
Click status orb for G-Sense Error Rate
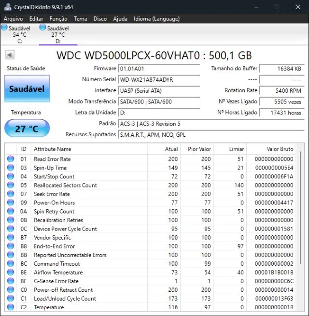click(11, 281)
